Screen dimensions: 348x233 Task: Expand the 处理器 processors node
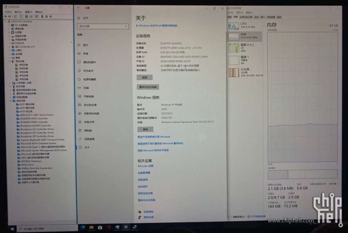click(x=9, y=32)
